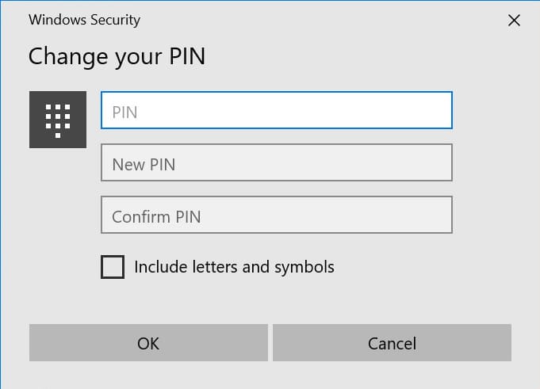This screenshot has height=389, width=540.
Task: Click into the New PIN field
Action: click(276, 163)
